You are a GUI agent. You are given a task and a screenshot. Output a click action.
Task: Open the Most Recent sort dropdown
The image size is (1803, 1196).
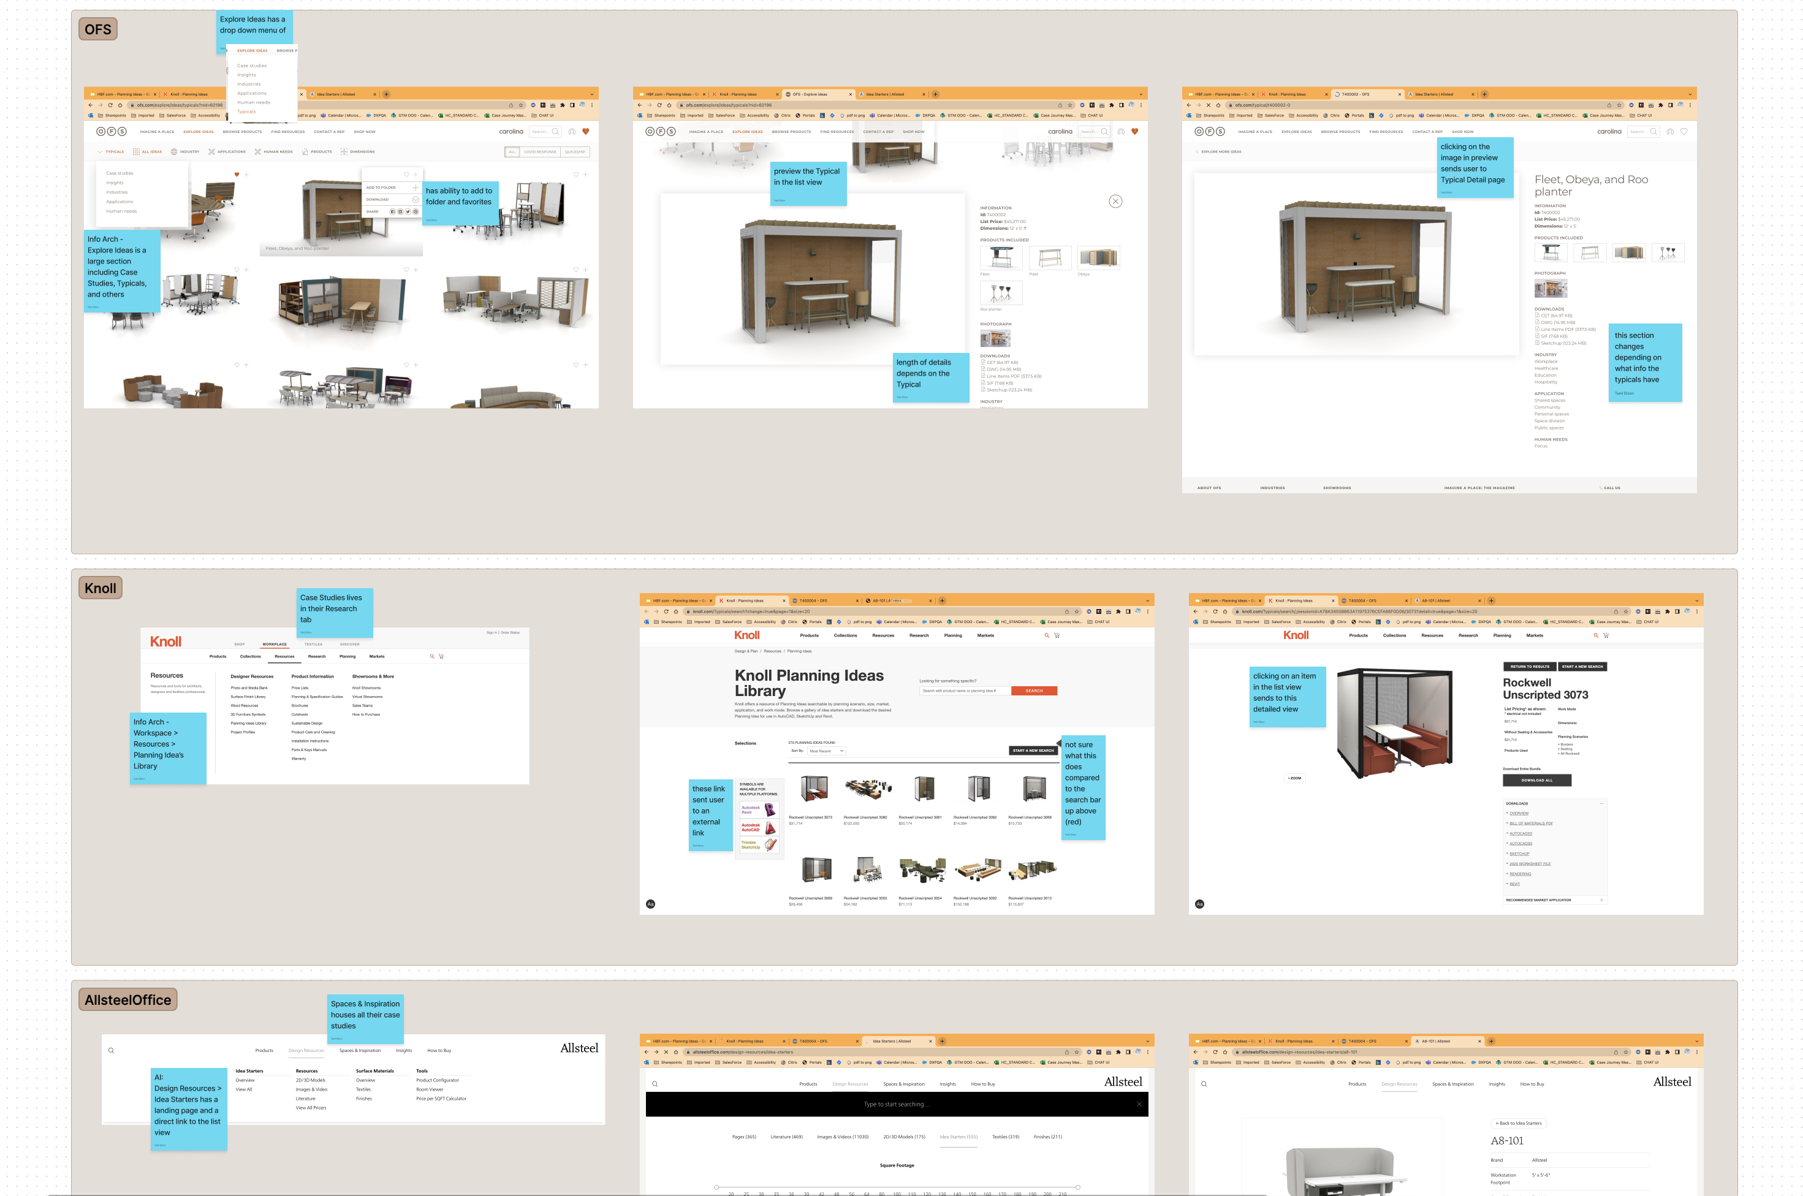click(x=826, y=751)
